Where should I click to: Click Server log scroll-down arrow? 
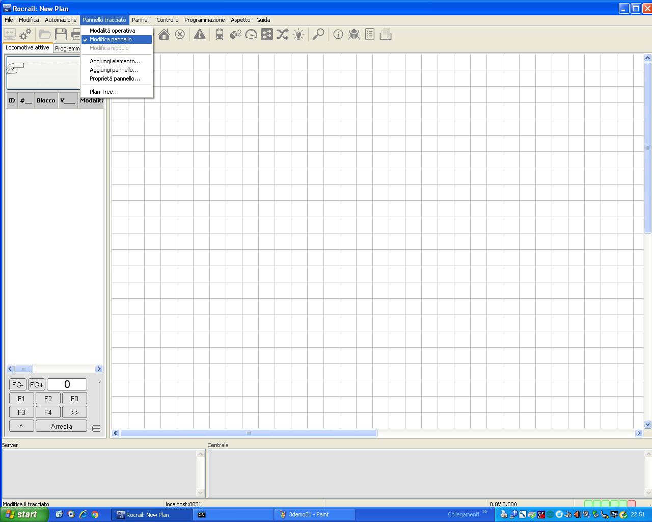pos(200,493)
